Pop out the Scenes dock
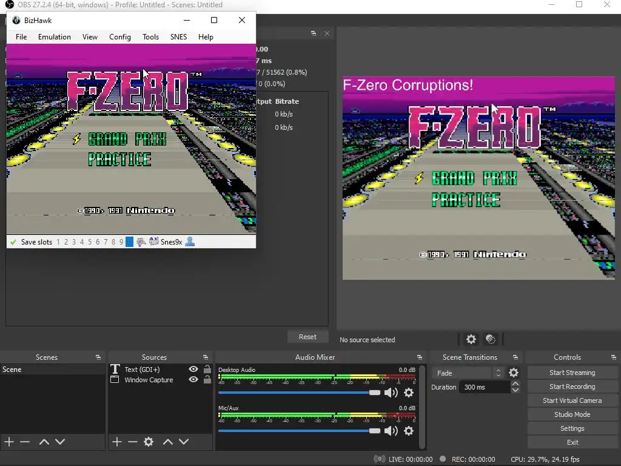This screenshot has height=466, width=621. click(x=98, y=357)
